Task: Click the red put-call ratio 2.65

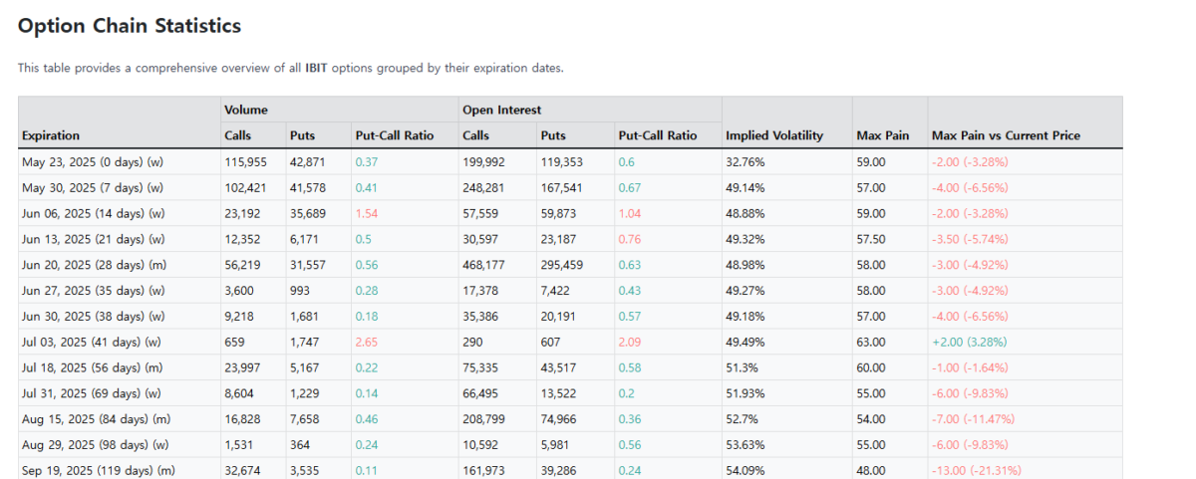Action: point(367,343)
